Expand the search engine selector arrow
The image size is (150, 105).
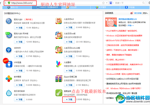point(113,3)
